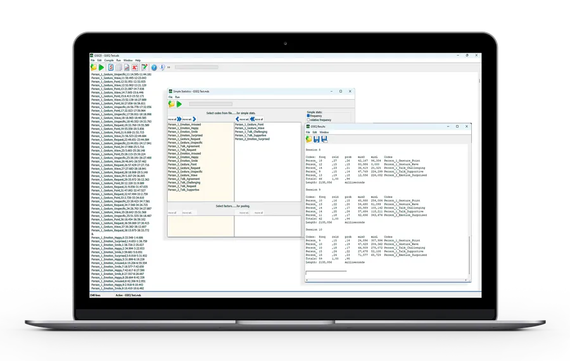Select Person_1_Emotion_Aroused in available codes list
The width and height of the screenshot is (570, 361).
(x=184, y=125)
